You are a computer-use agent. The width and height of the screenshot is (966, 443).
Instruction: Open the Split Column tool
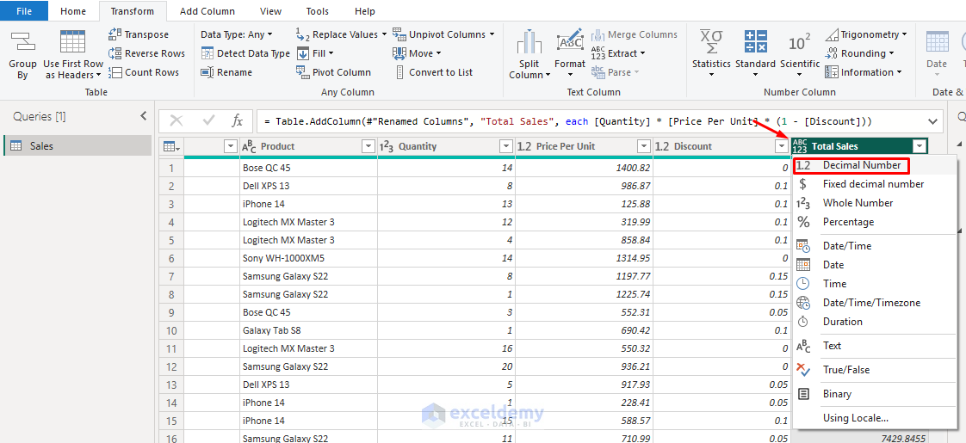pyautogui.click(x=529, y=54)
